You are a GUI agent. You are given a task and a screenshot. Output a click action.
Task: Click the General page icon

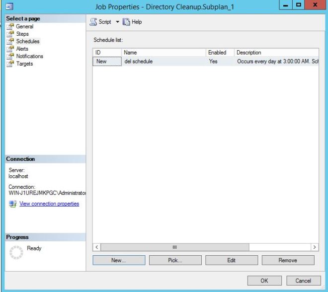(x=10, y=27)
